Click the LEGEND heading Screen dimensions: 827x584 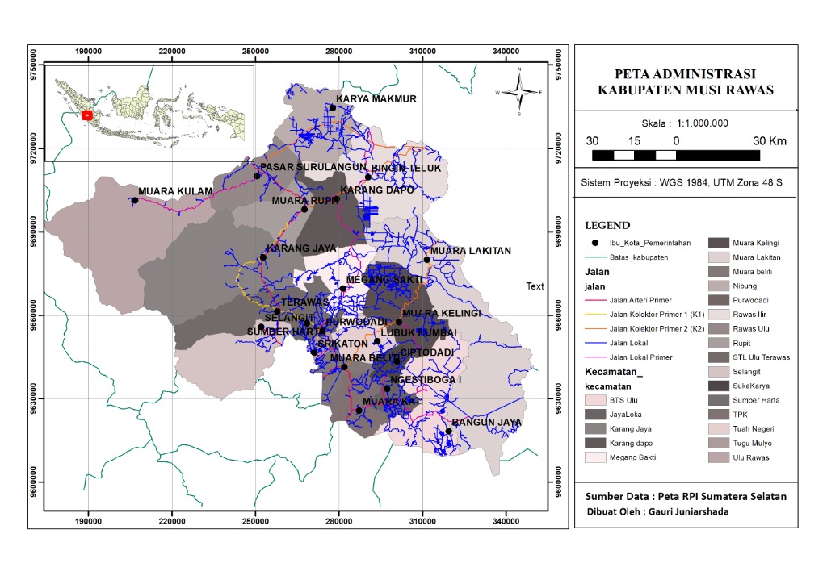tap(607, 225)
